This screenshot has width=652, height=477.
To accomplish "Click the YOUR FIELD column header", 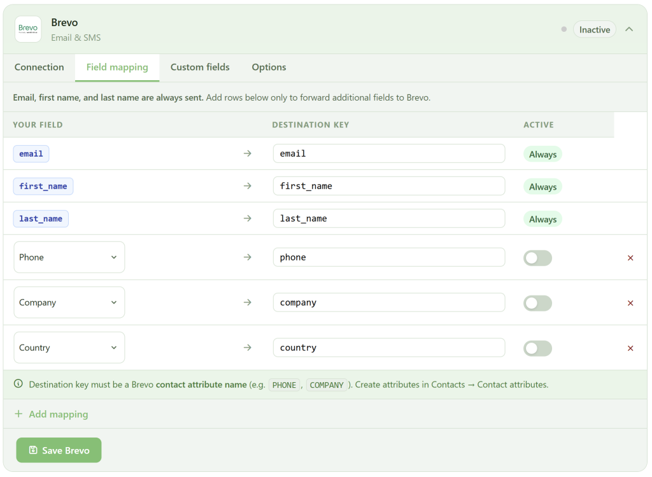I will tap(38, 125).
